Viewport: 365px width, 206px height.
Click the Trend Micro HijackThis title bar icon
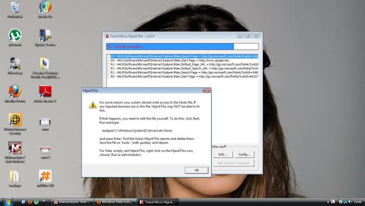[x=107, y=36]
